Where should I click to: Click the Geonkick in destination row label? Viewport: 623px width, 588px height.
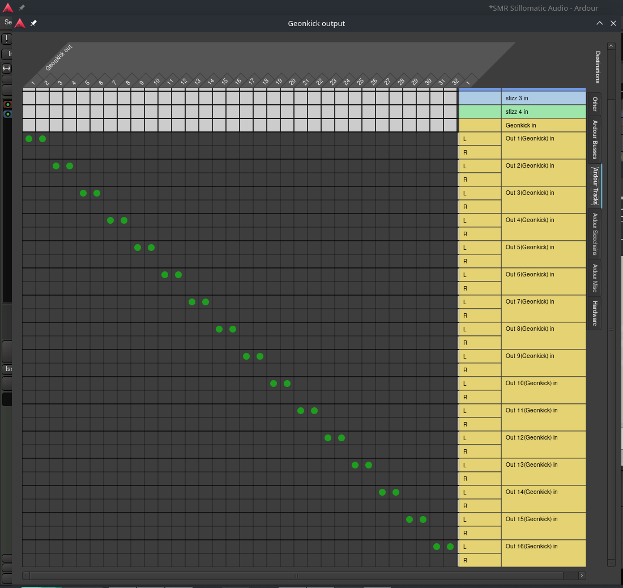(x=543, y=125)
